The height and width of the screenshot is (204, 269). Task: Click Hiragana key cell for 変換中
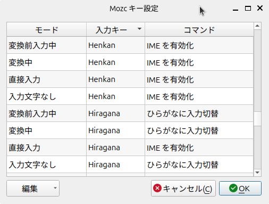115,130
